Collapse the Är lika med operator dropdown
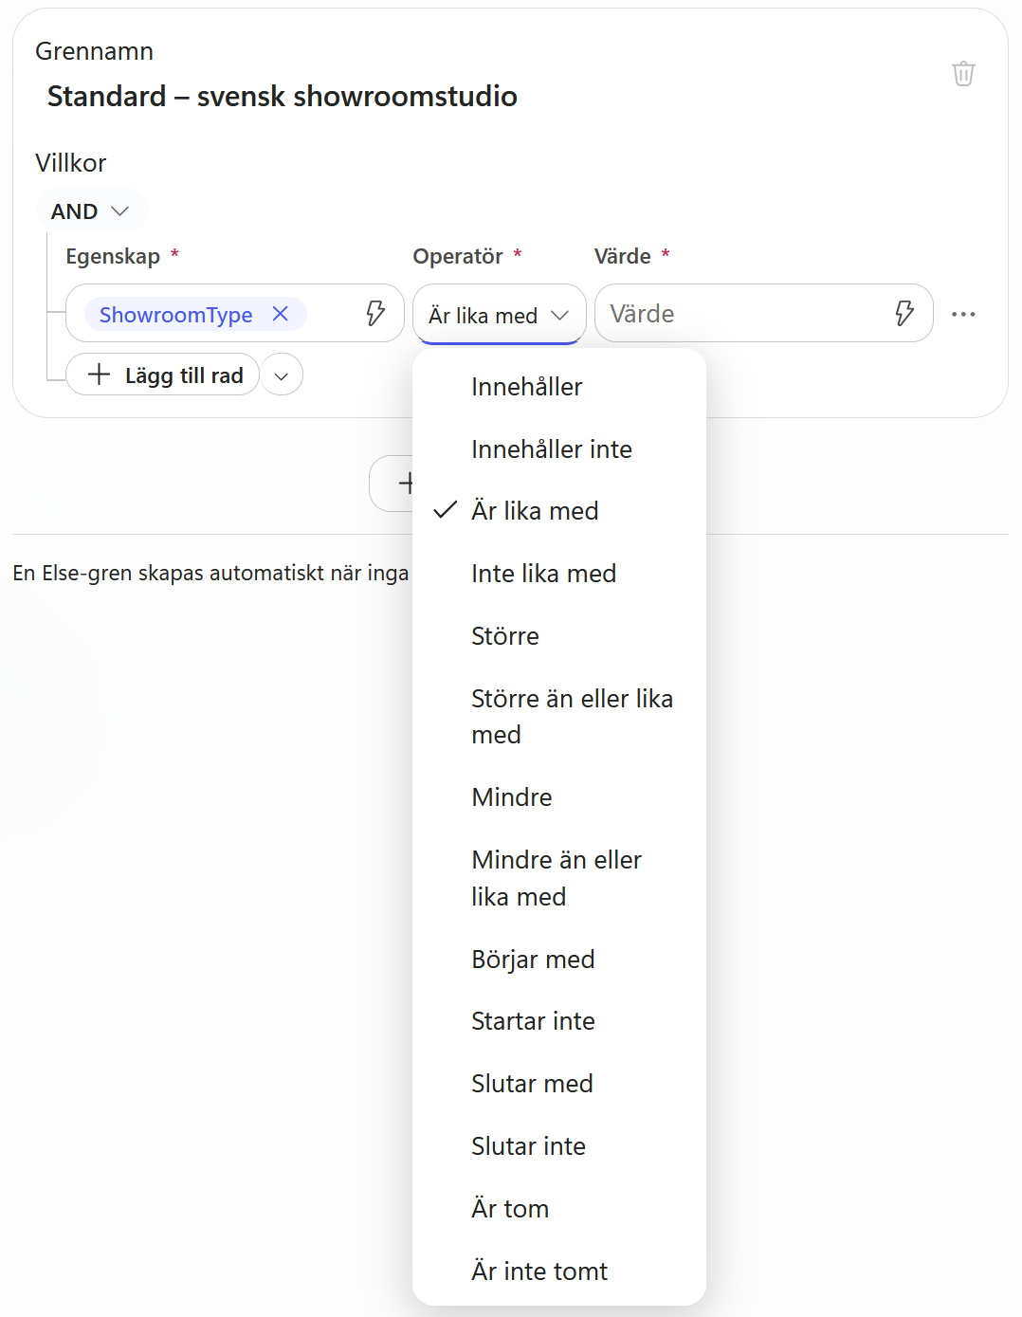Image resolution: width=1022 pixels, height=1317 pixels. pos(499,314)
